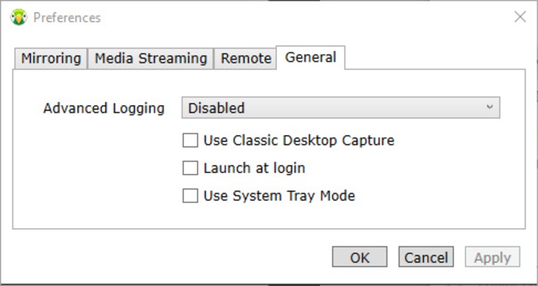Click the Apply button
Screen dimensions: 538x286
click(x=492, y=257)
